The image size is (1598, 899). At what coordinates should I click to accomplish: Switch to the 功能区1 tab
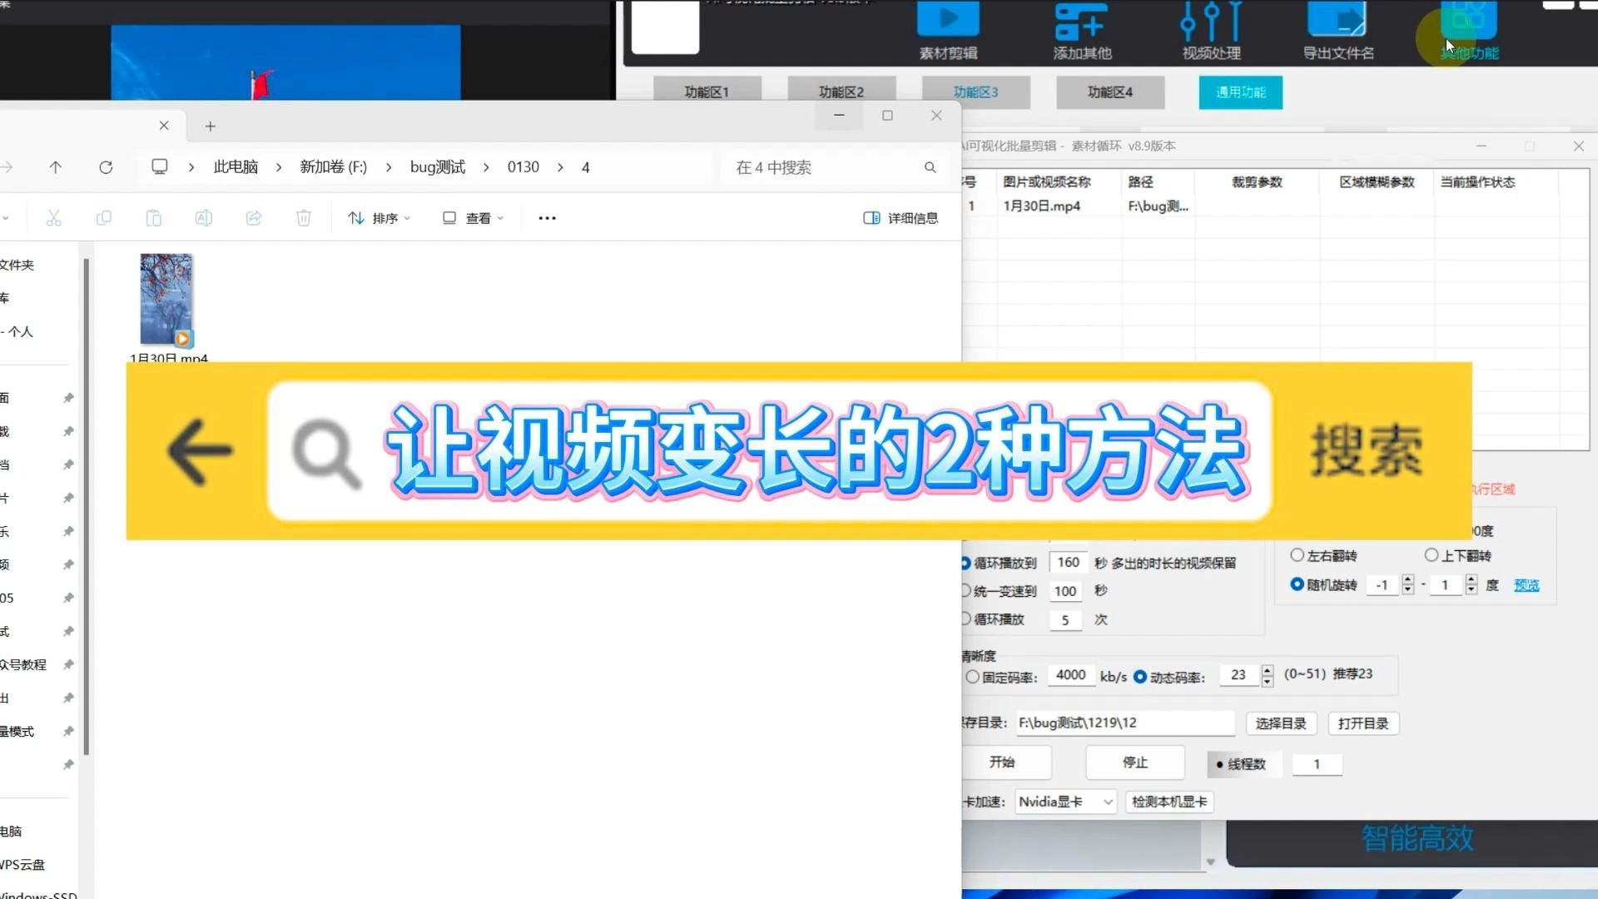[707, 92]
